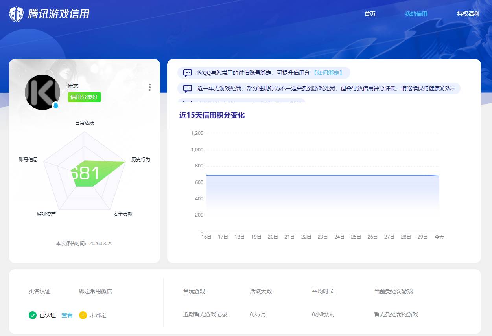
Task: Click the username 迷恋 on the profile card
Action: coord(73,86)
